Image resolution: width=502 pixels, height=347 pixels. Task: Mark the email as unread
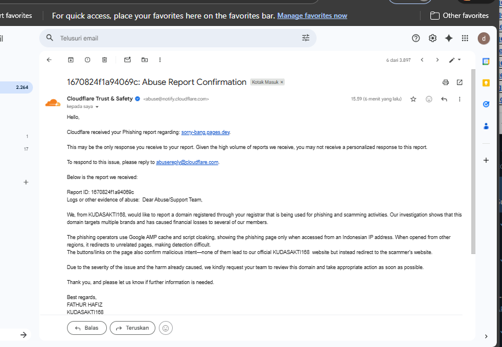(x=128, y=60)
